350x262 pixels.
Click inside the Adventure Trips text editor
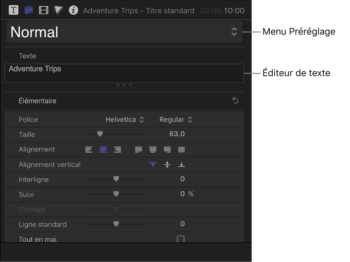[124, 73]
